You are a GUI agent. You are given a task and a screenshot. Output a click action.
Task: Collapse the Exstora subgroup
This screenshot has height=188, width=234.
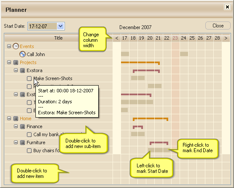click(16, 70)
